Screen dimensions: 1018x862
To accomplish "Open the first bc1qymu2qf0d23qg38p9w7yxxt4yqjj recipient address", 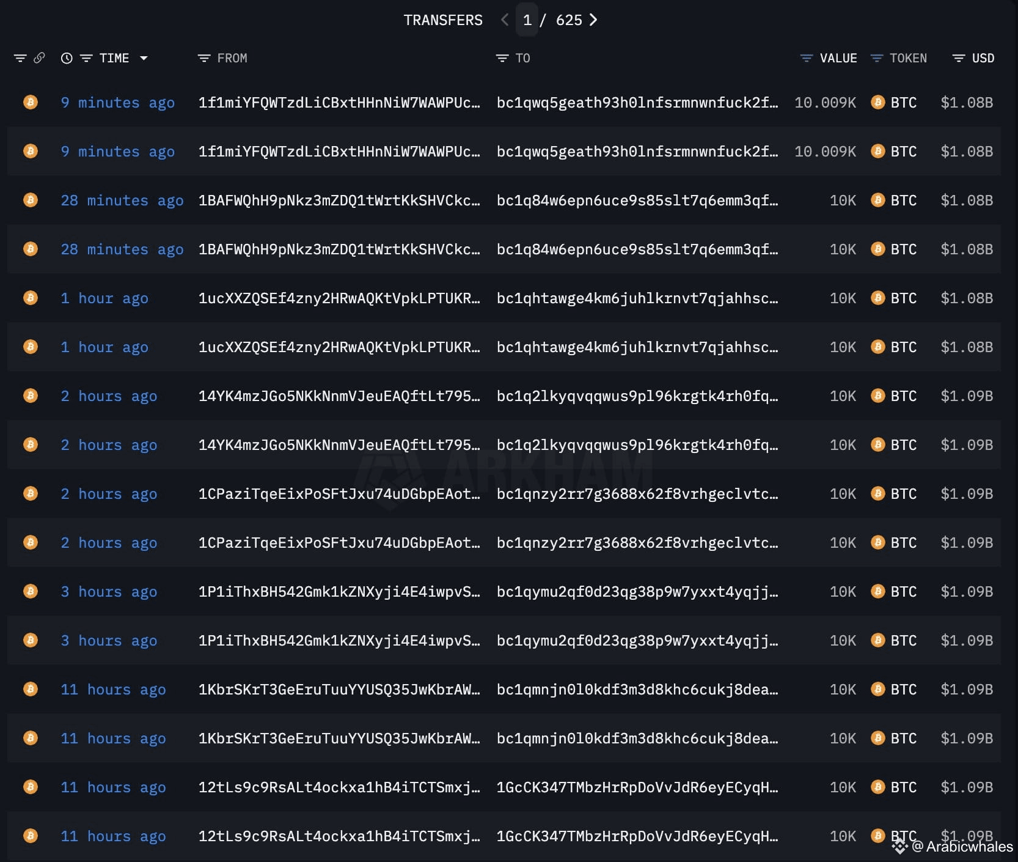I will 637,592.
